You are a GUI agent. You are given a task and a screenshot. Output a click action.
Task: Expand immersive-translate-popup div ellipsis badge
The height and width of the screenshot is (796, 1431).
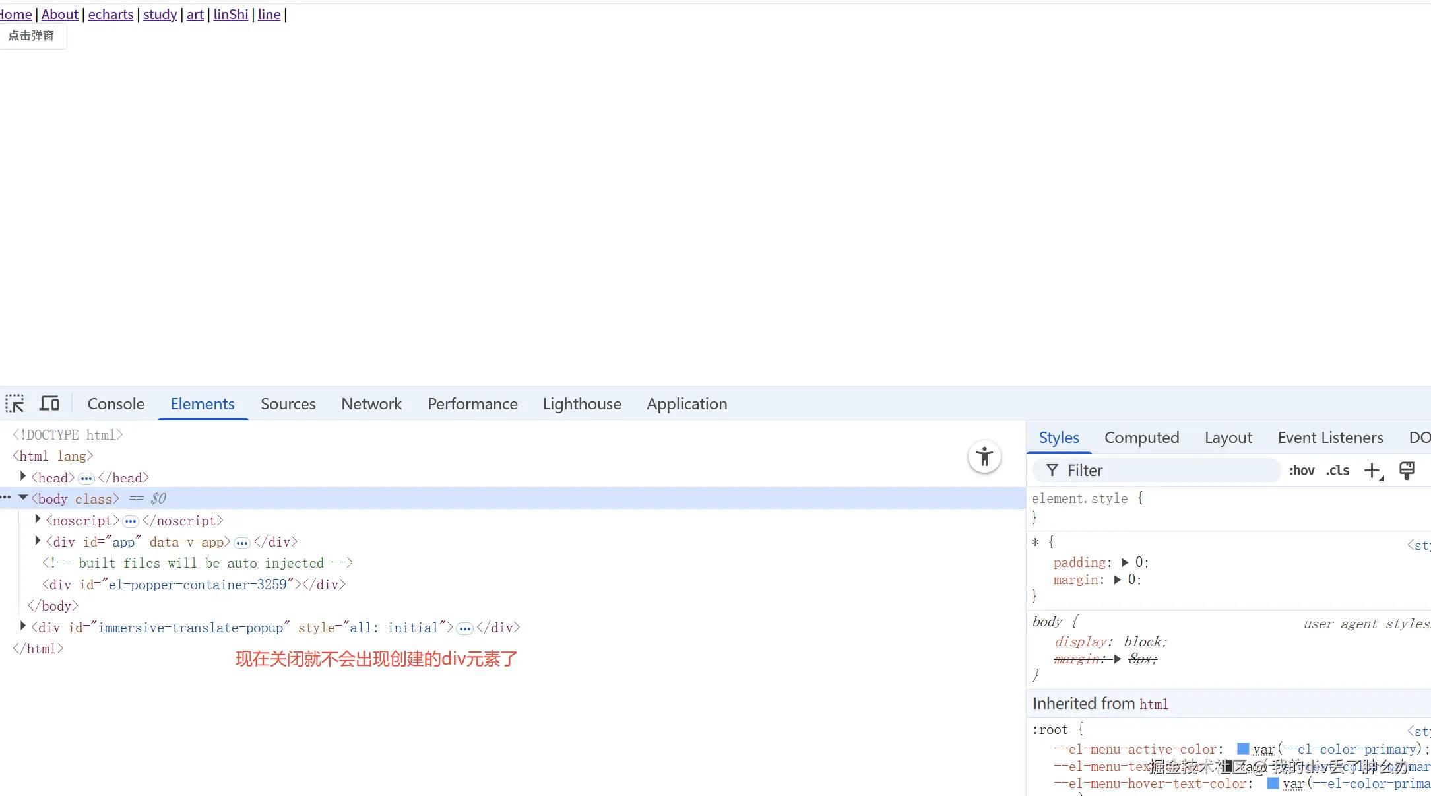point(465,628)
